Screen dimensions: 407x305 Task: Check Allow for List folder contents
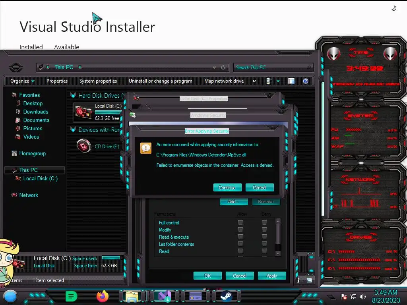(x=240, y=244)
